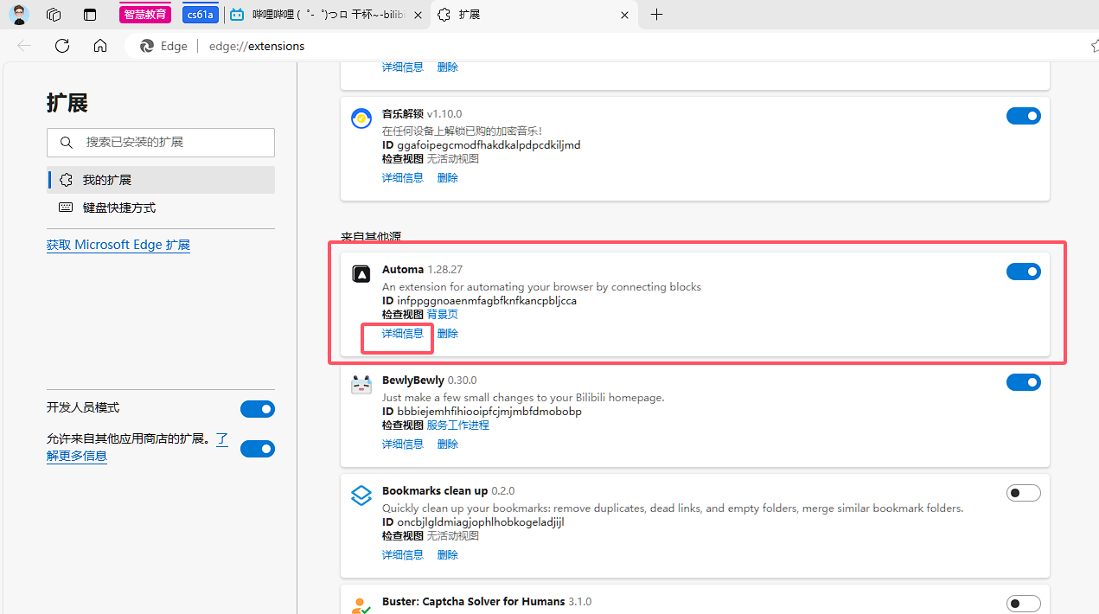Open the Workspaces icon in title bar
Screen dimensions: 1099x614
coord(54,15)
